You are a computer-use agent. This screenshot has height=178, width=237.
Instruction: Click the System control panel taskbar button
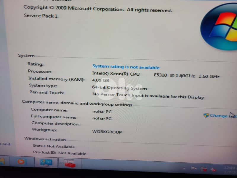tap(46, 163)
